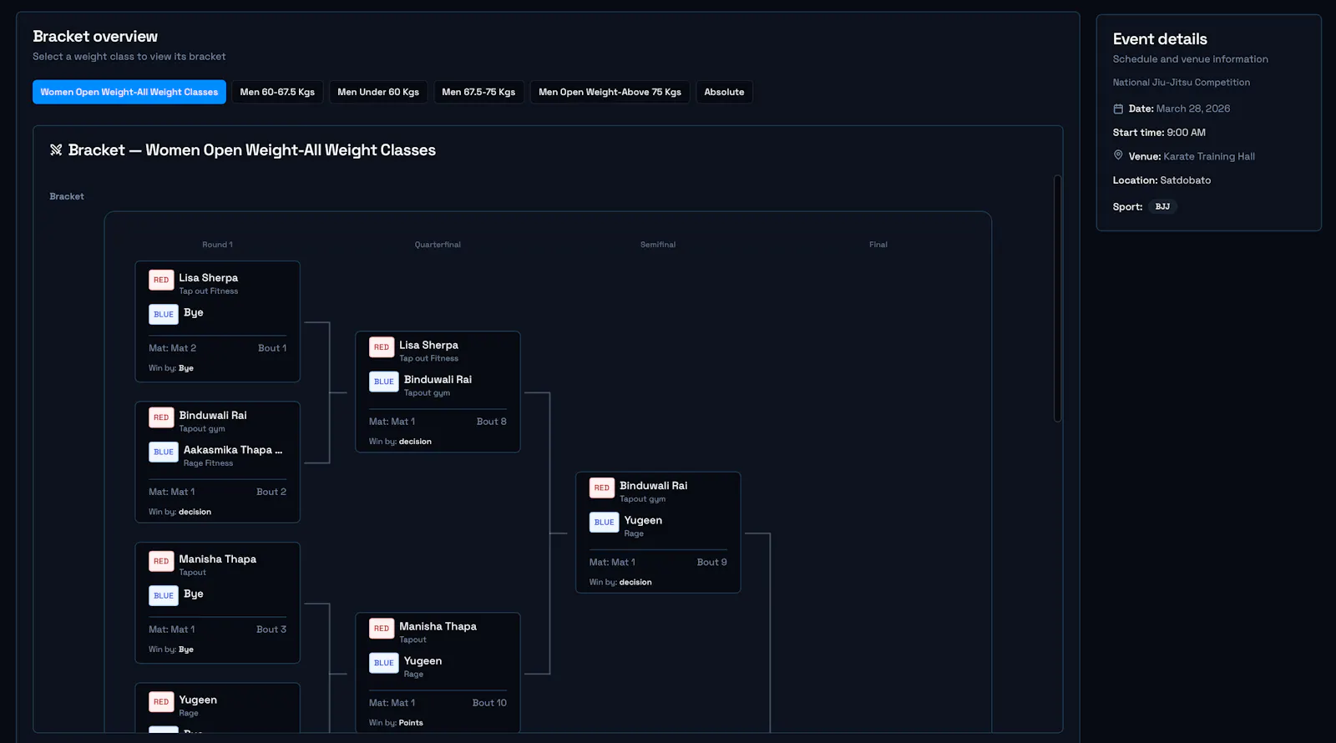Click National Jiu-Jitsu Competition title
This screenshot has height=743, width=1336.
pos(1182,83)
